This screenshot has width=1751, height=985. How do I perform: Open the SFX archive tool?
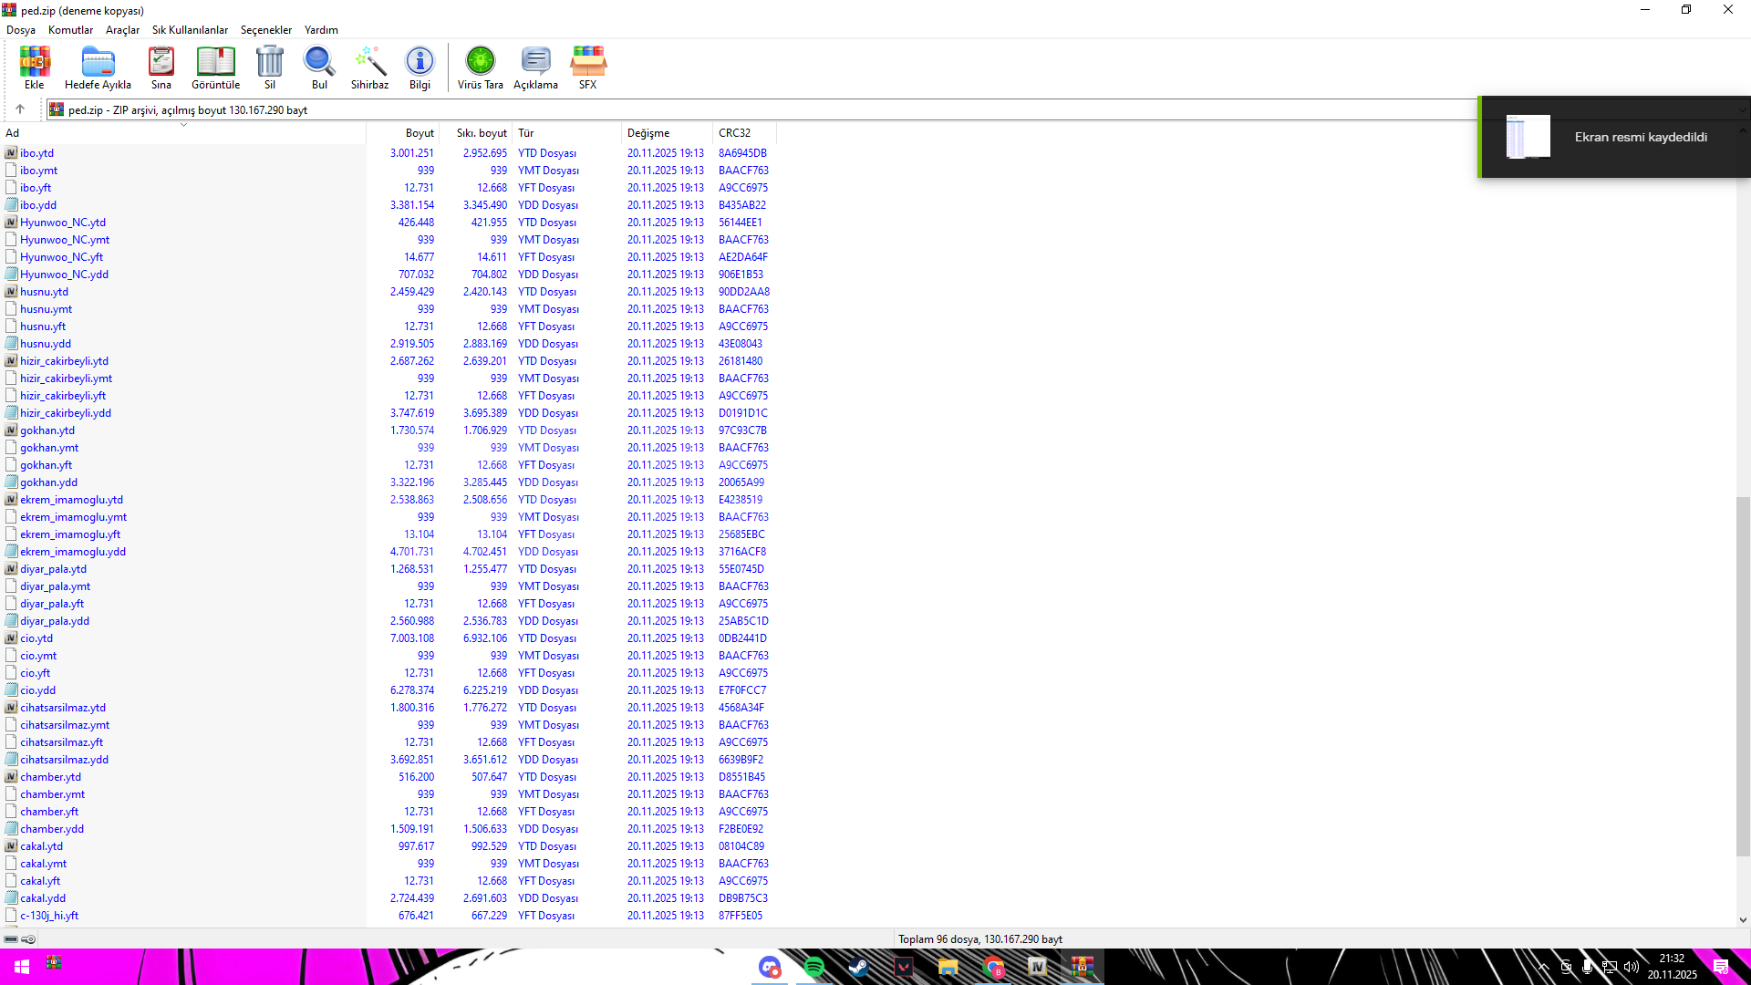587,67
